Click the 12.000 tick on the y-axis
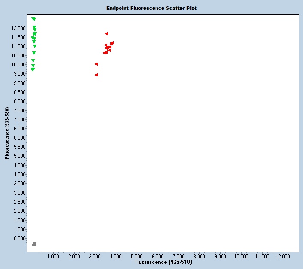 click(x=18, y=28)
